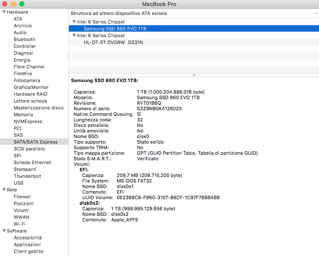The height and width of the screenshot is (256, 319).
Task: Open the Fibre Channel category
Action: [x=29, y=67]
